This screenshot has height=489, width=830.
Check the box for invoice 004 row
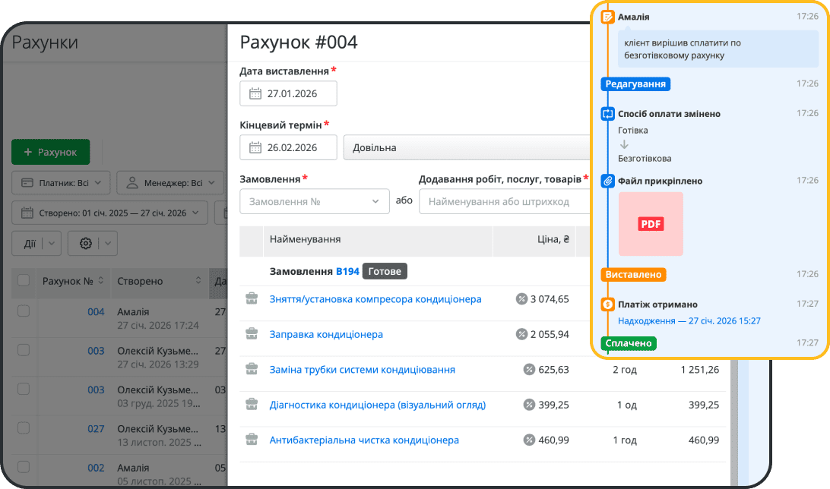click(24, 311)
